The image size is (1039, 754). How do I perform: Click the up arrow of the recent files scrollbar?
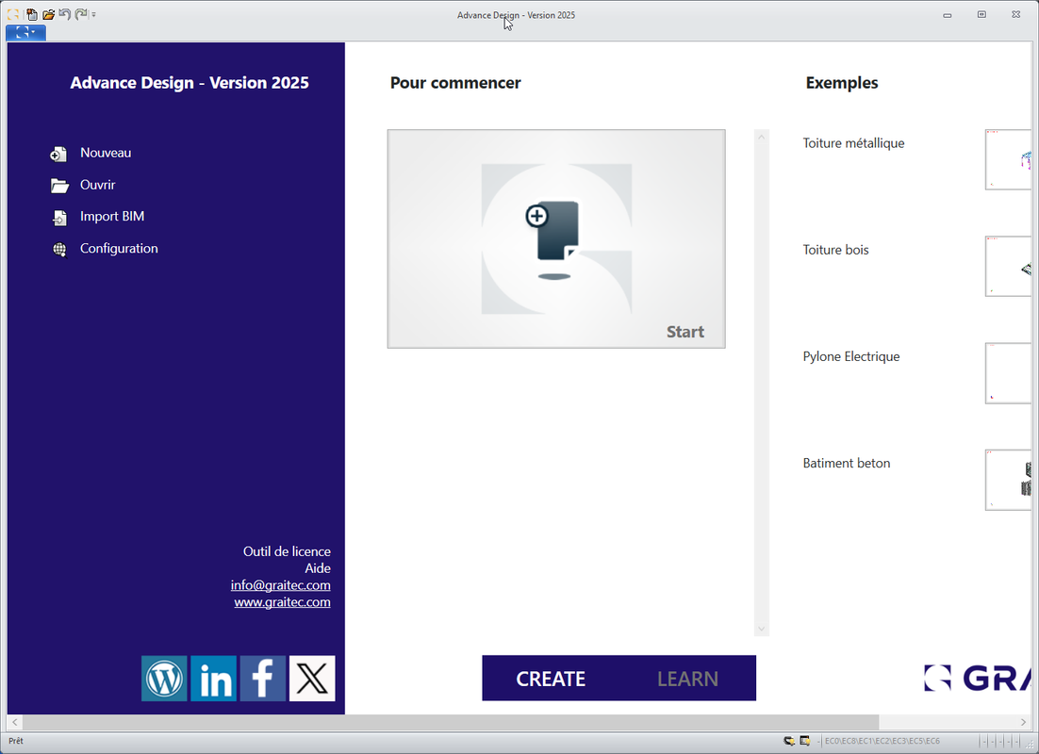[x=762, y=138]
